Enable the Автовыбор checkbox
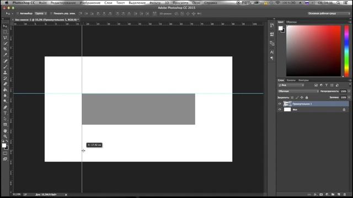This screenshot has width=353, height=198. pos(18,13)
